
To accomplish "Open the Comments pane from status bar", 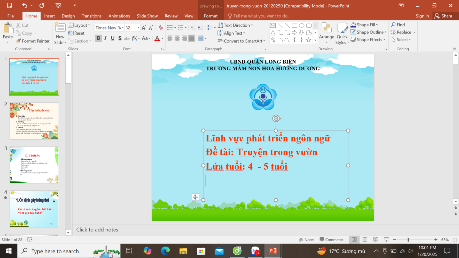I will (331, 240).
